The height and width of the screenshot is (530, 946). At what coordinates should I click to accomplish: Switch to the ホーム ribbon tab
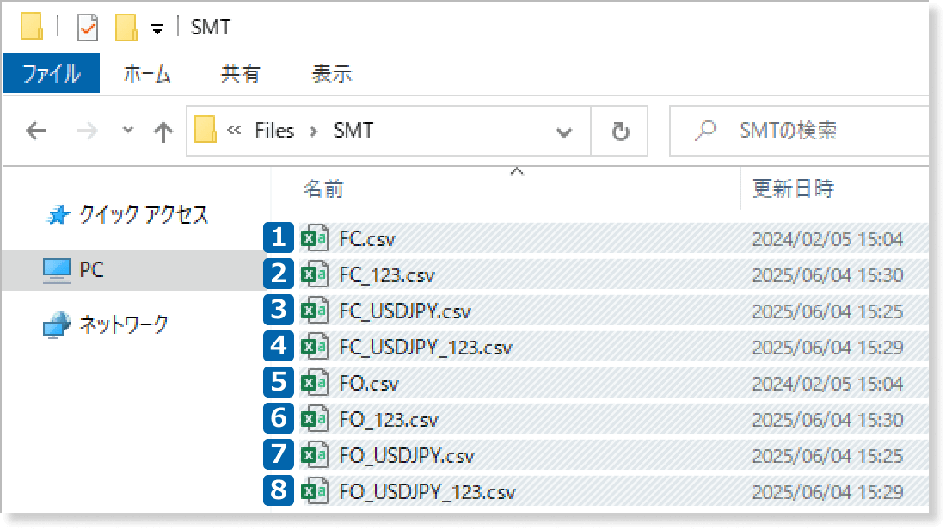click(147, 74)
